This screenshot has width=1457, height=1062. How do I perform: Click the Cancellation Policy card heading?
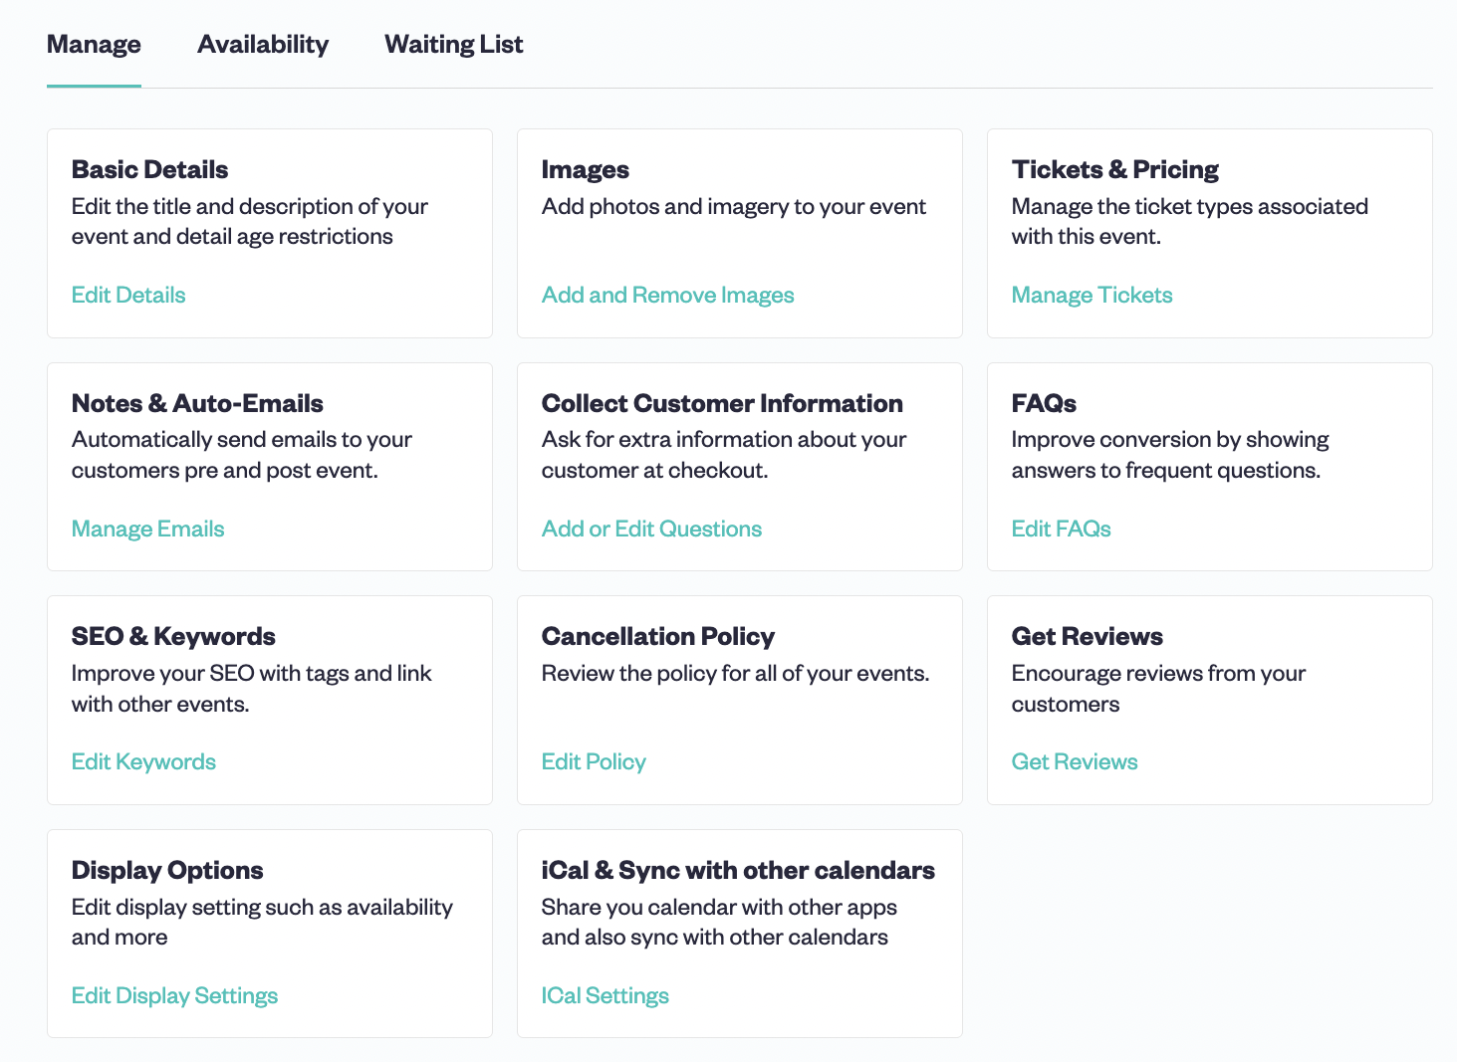[657, 636]
